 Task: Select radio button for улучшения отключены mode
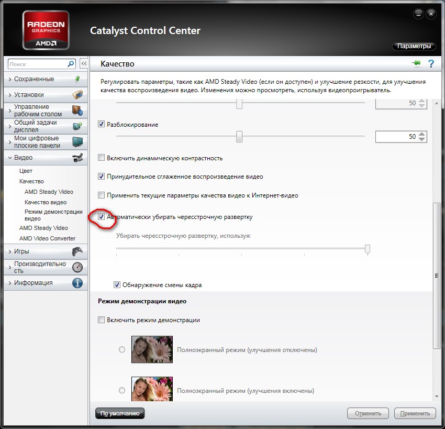pyautogui.click(x=122, y=349)
